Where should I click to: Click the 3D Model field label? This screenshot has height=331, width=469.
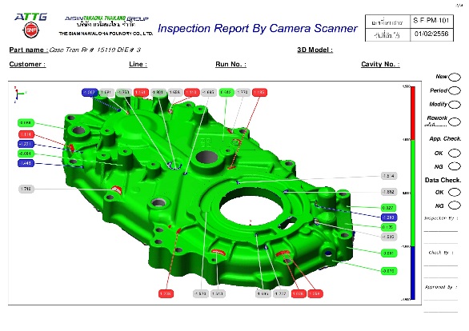[x=315, y=50]
